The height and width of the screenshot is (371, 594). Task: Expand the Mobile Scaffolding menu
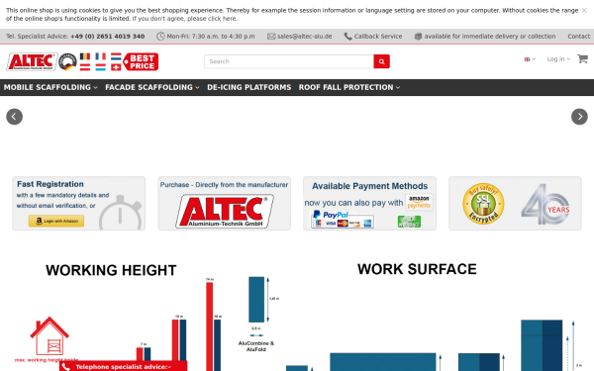click(50, 87)
